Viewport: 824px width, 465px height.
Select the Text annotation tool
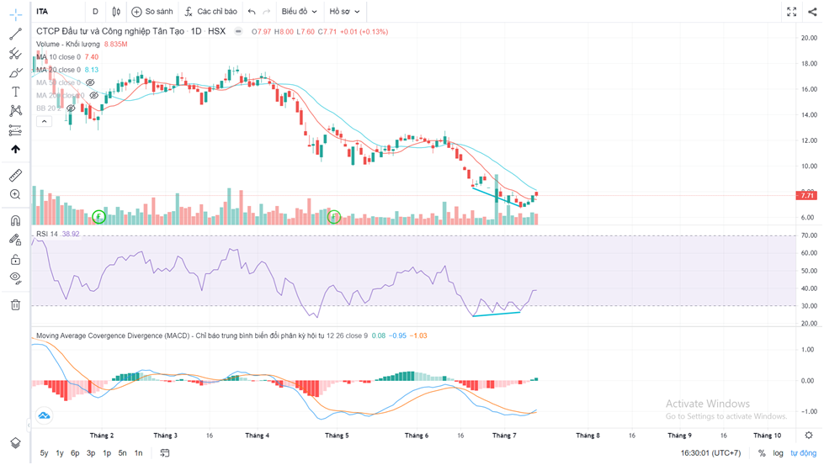point(15,92)
